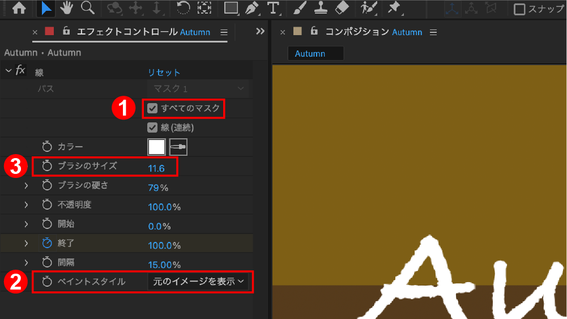This screenshot has width=567, height=319.
Task: Expand 開始 property
Action: [26, 224]
